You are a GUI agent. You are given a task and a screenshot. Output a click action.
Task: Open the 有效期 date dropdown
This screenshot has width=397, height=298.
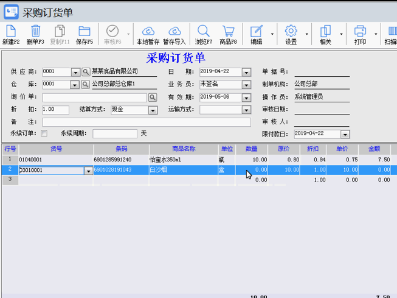tap(246, 98)
